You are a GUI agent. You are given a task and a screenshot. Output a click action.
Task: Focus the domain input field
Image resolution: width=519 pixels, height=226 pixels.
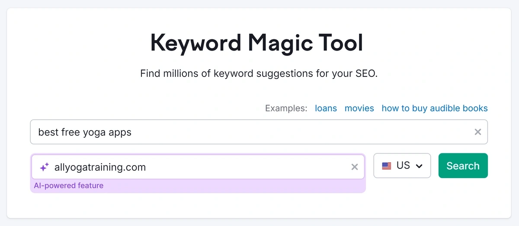[x=198, y=167]
